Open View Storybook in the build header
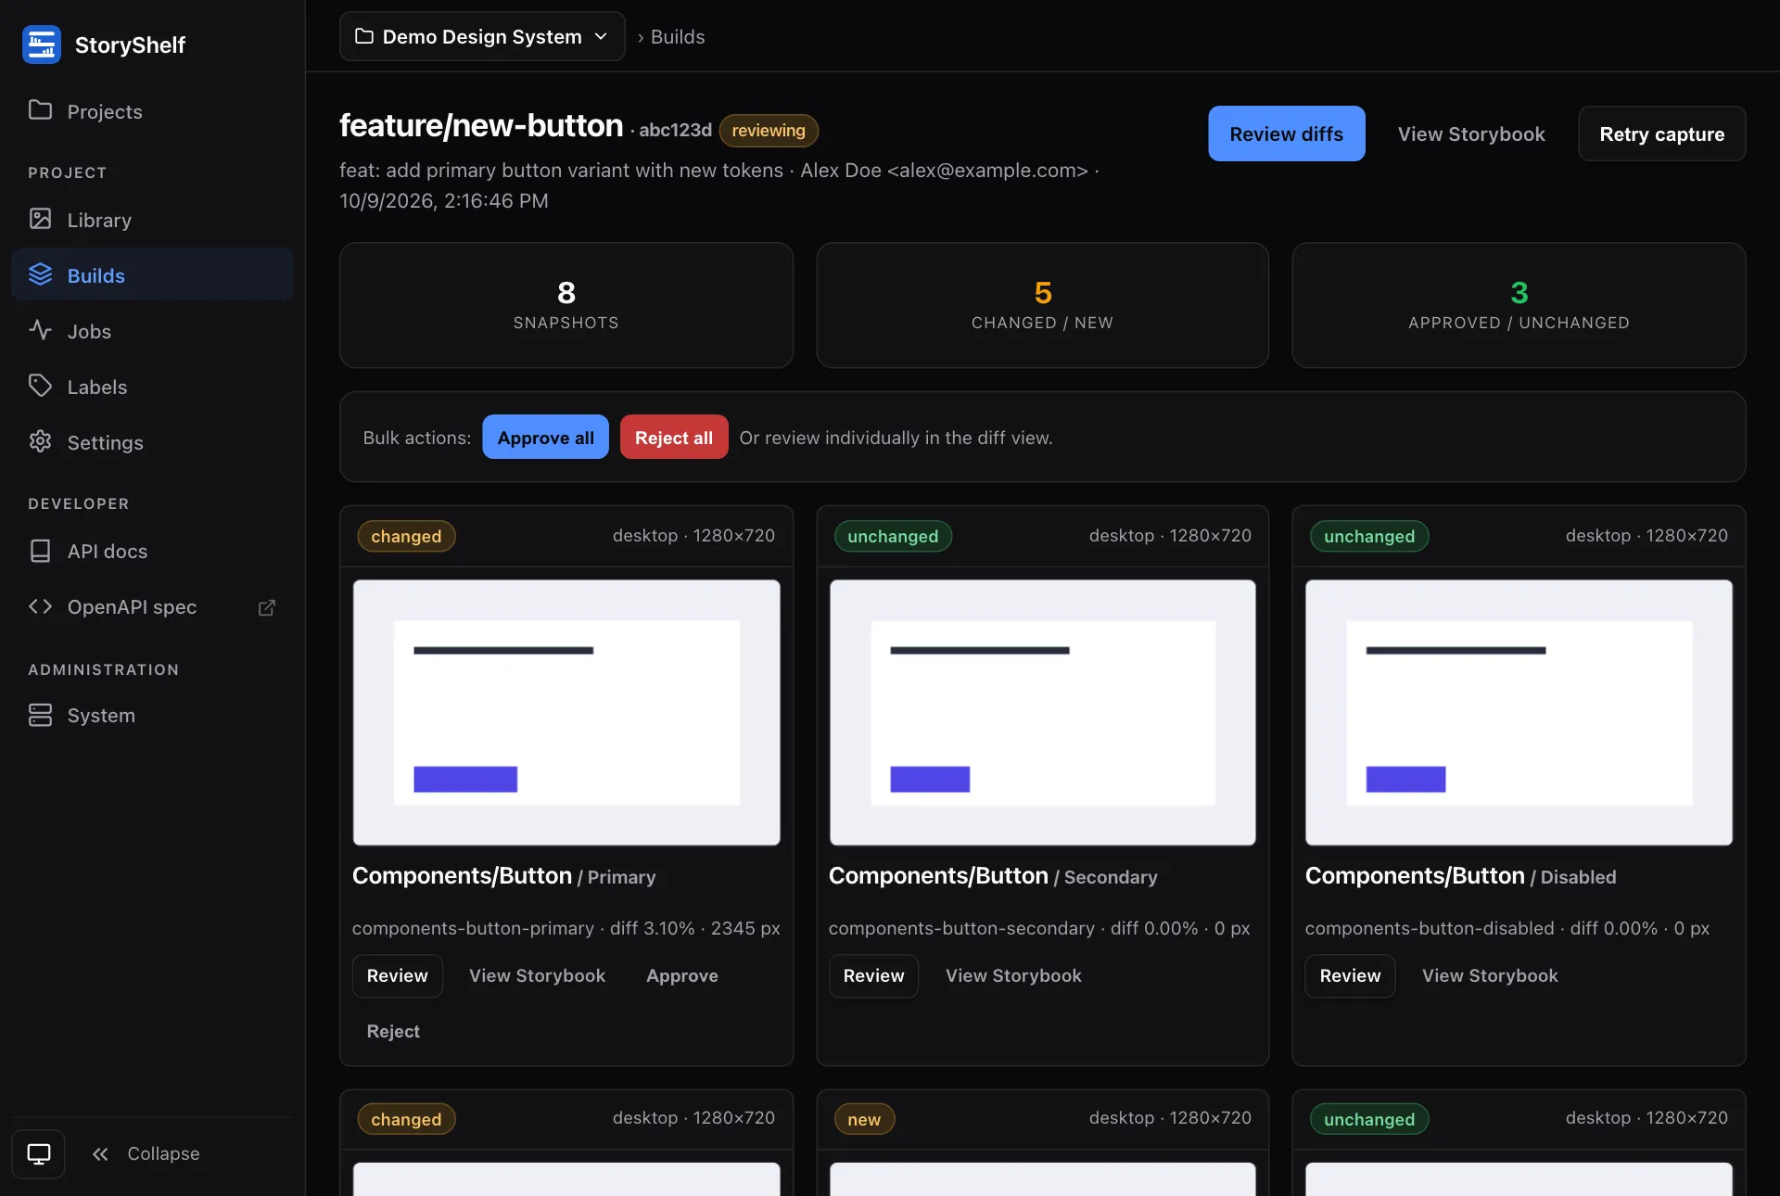Screen dimensions: 1780x1196 pos(1471,134)
